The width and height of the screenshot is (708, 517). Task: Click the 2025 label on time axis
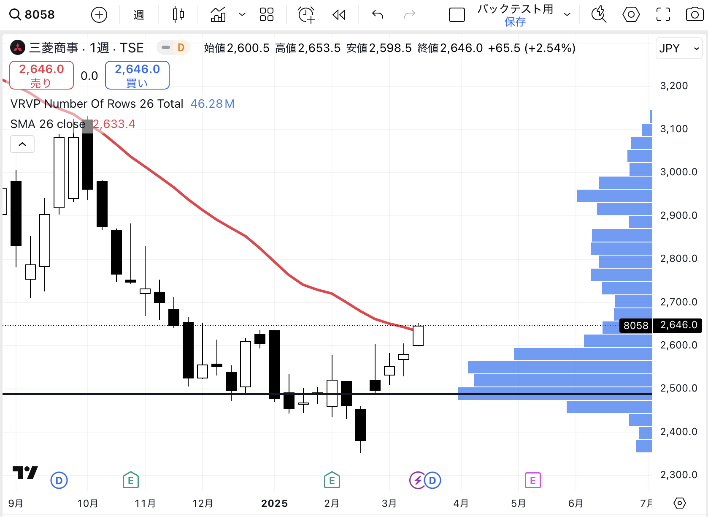pyautogui.click(x=274, y=503)
